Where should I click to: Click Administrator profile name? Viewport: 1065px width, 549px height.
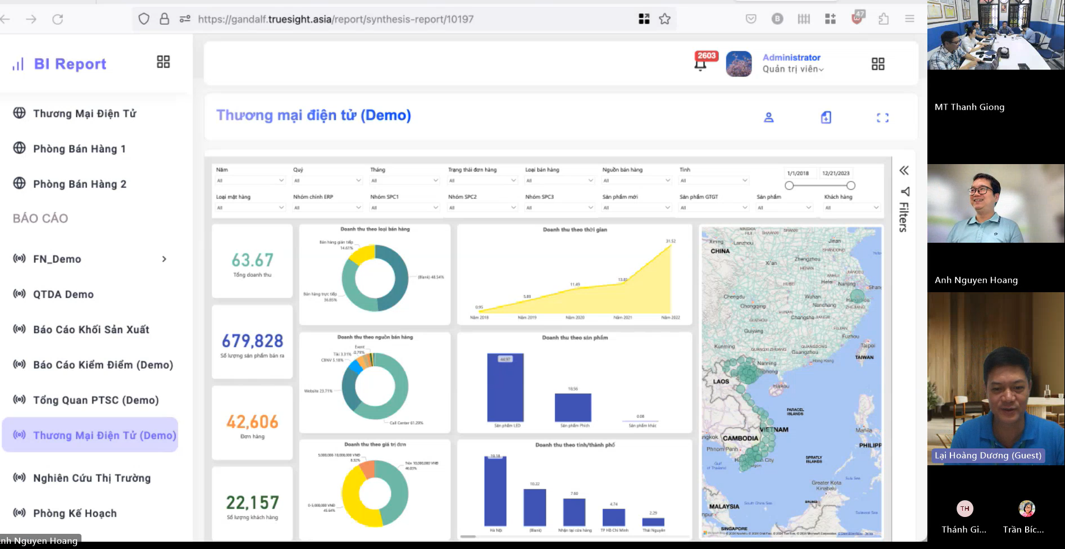click(791, 57)
